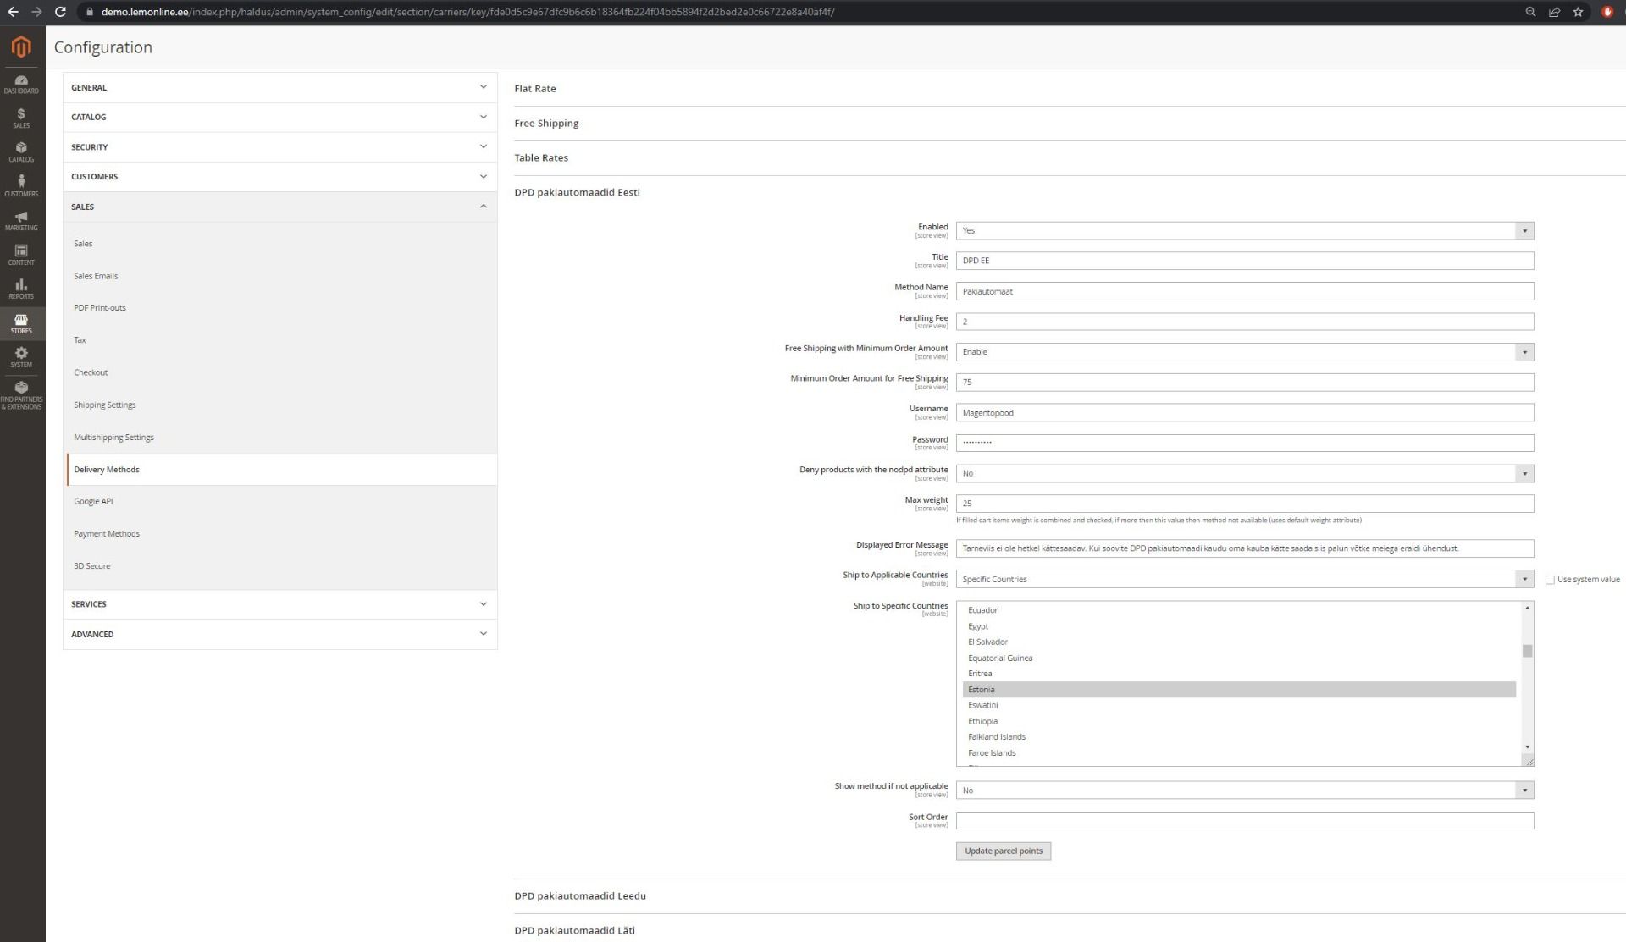The height and width of the screenshot is (942, 1626).
Task: Focus the Method Name input field
Action: 1245,291
